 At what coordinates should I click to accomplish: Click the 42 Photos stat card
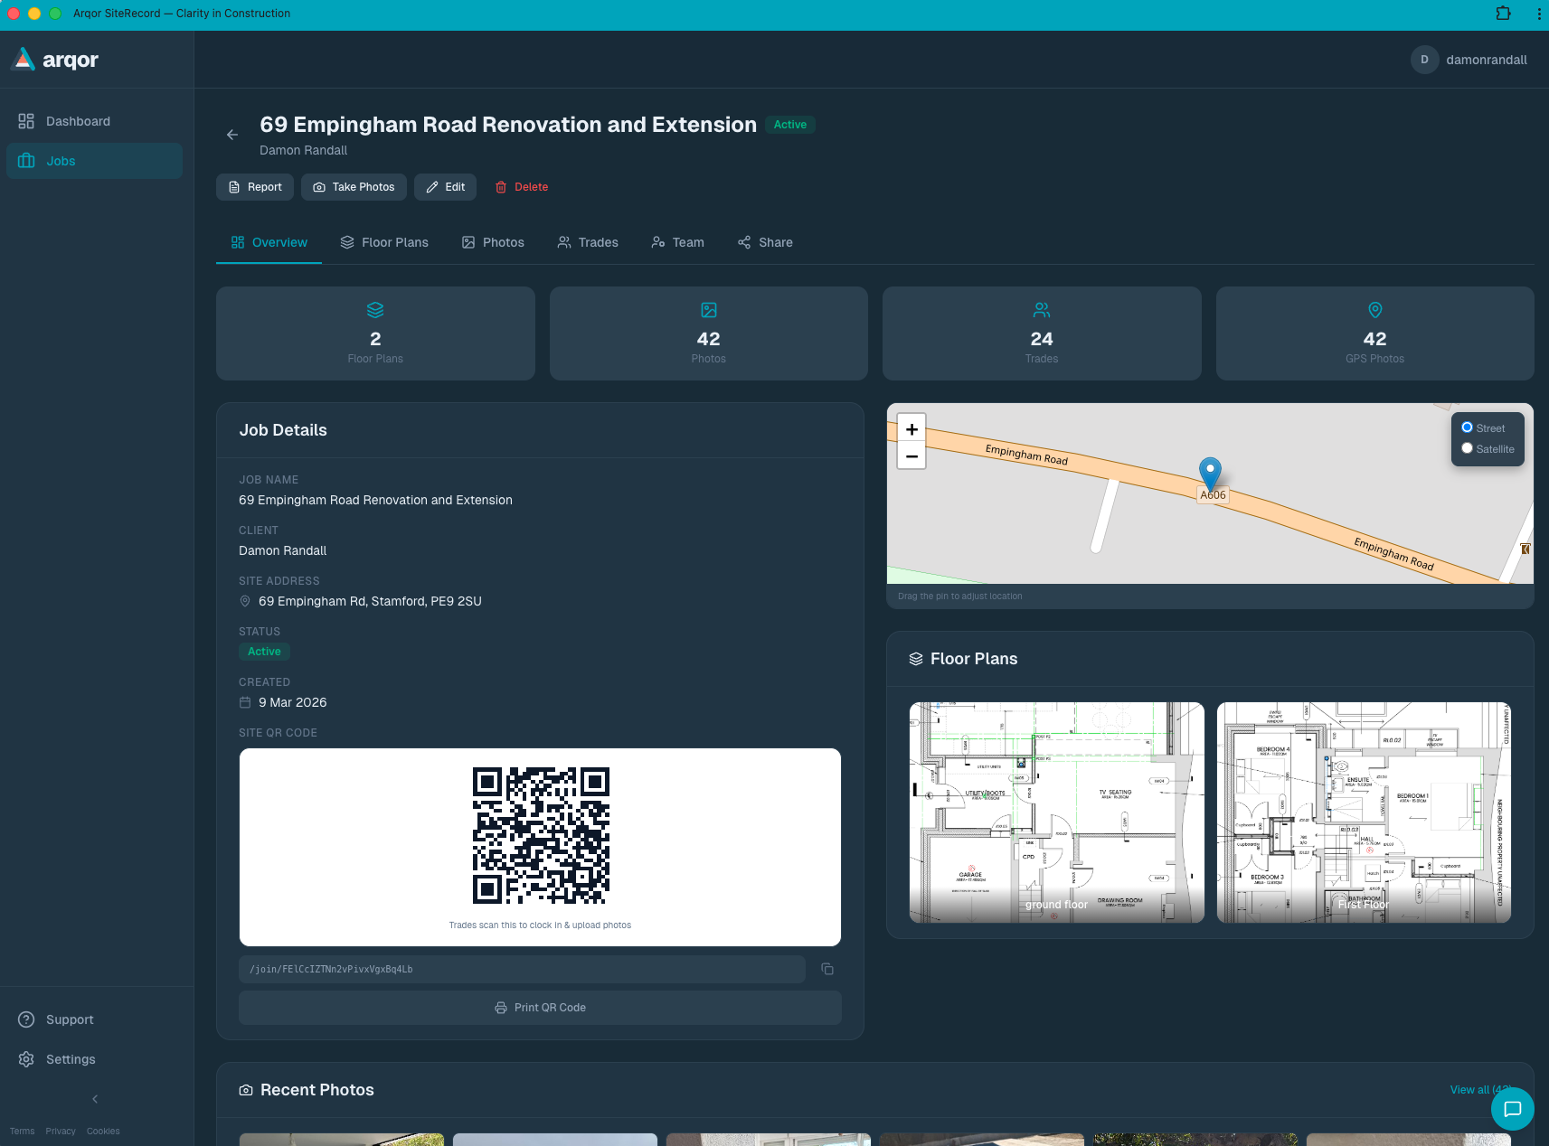coord(709,333)
